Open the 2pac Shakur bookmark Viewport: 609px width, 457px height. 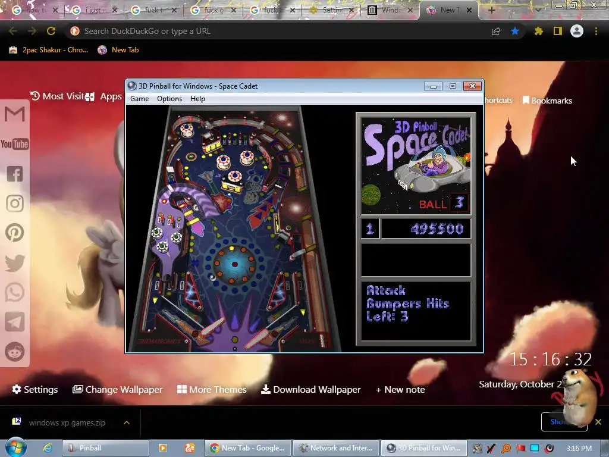point(49,50)
